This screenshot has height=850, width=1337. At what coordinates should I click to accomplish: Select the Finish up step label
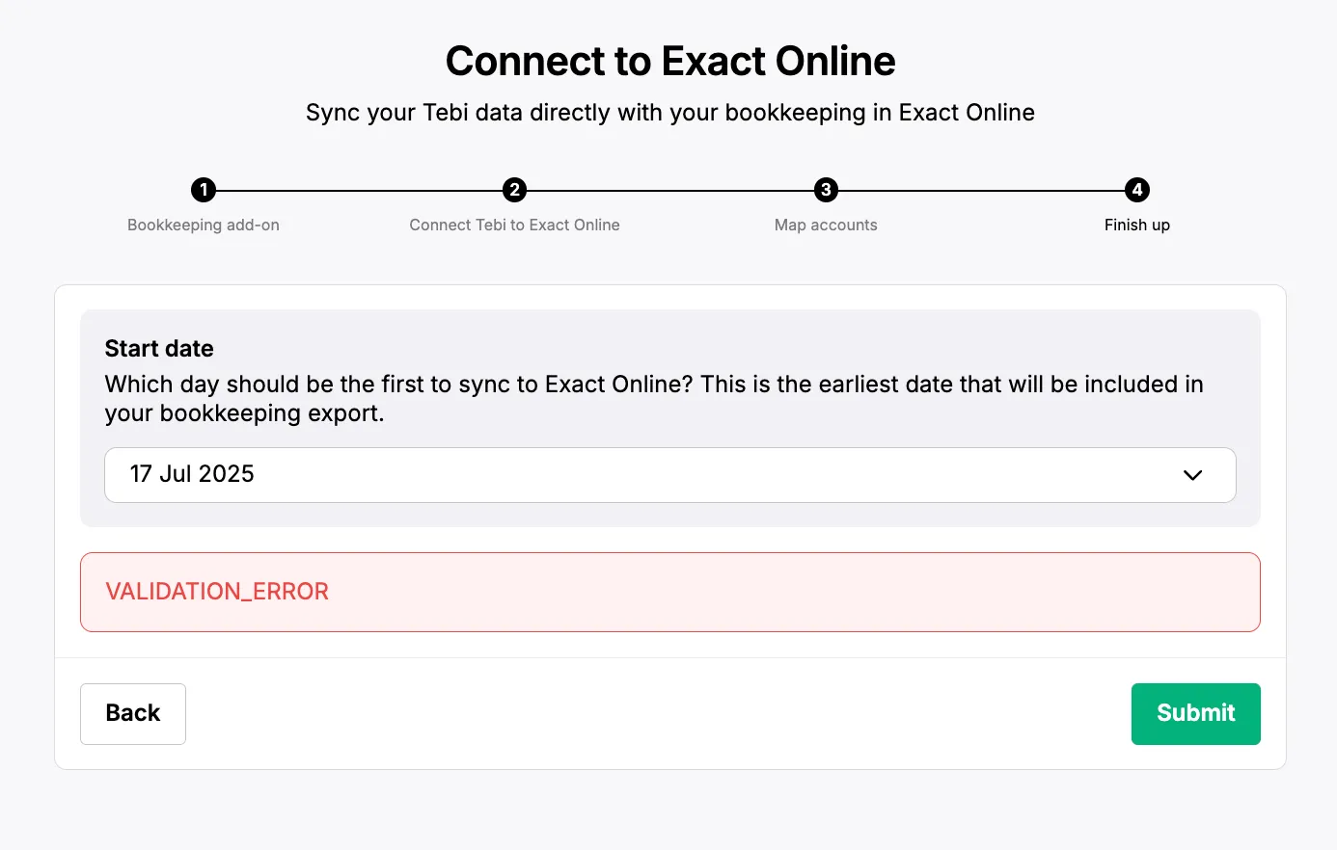coord(1136,225)
